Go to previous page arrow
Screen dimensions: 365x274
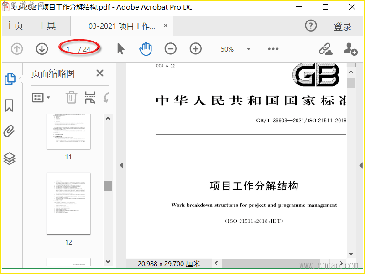(x=17, y=49)
